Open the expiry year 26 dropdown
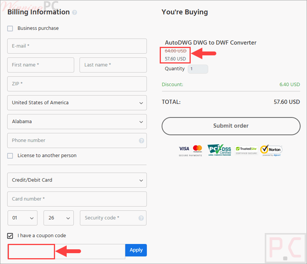 tap(59, 218)
